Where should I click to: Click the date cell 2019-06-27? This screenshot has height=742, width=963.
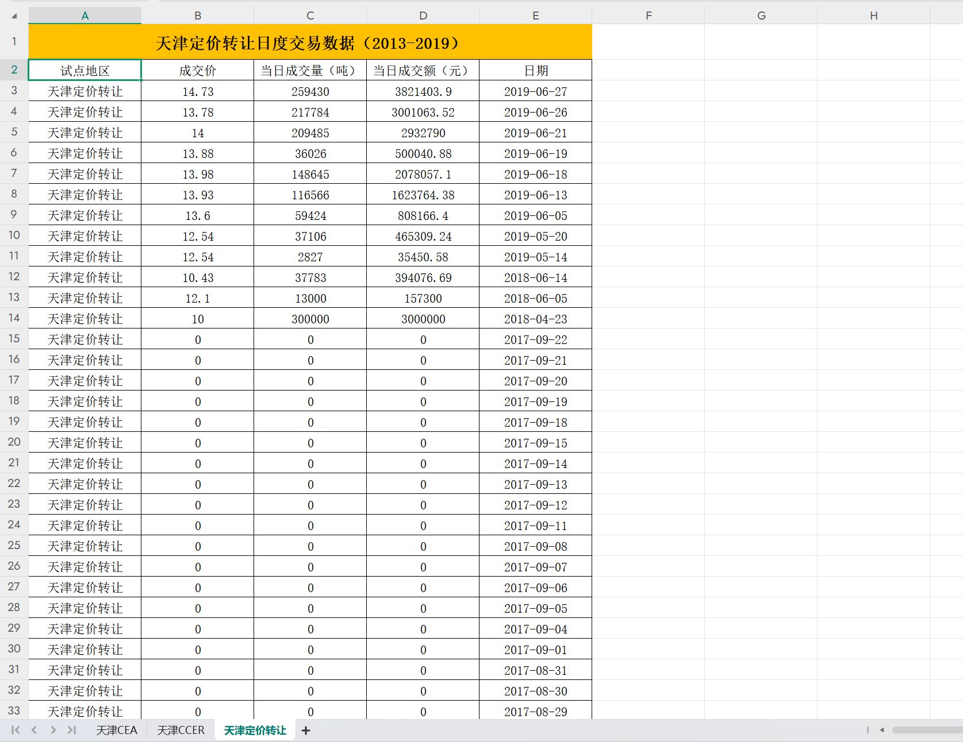536,91
